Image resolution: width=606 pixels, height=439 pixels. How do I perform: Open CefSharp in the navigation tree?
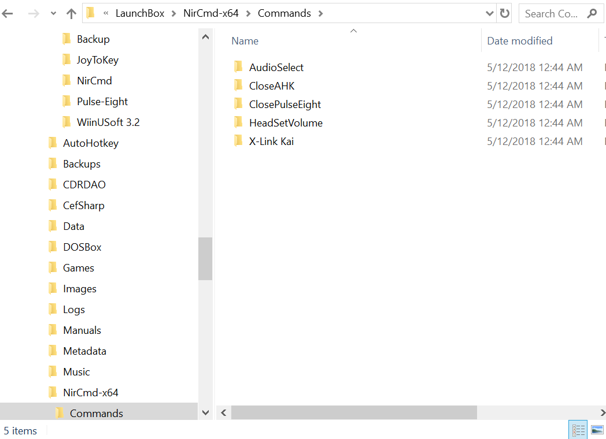click(83, 206)
